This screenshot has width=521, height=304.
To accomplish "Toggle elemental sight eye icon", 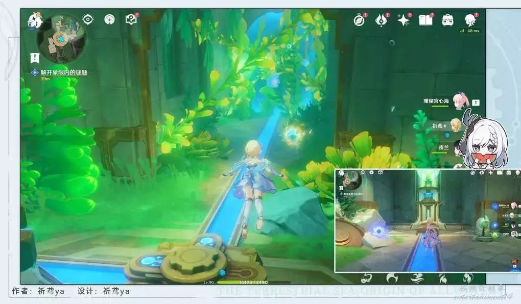I will point(88,19).
